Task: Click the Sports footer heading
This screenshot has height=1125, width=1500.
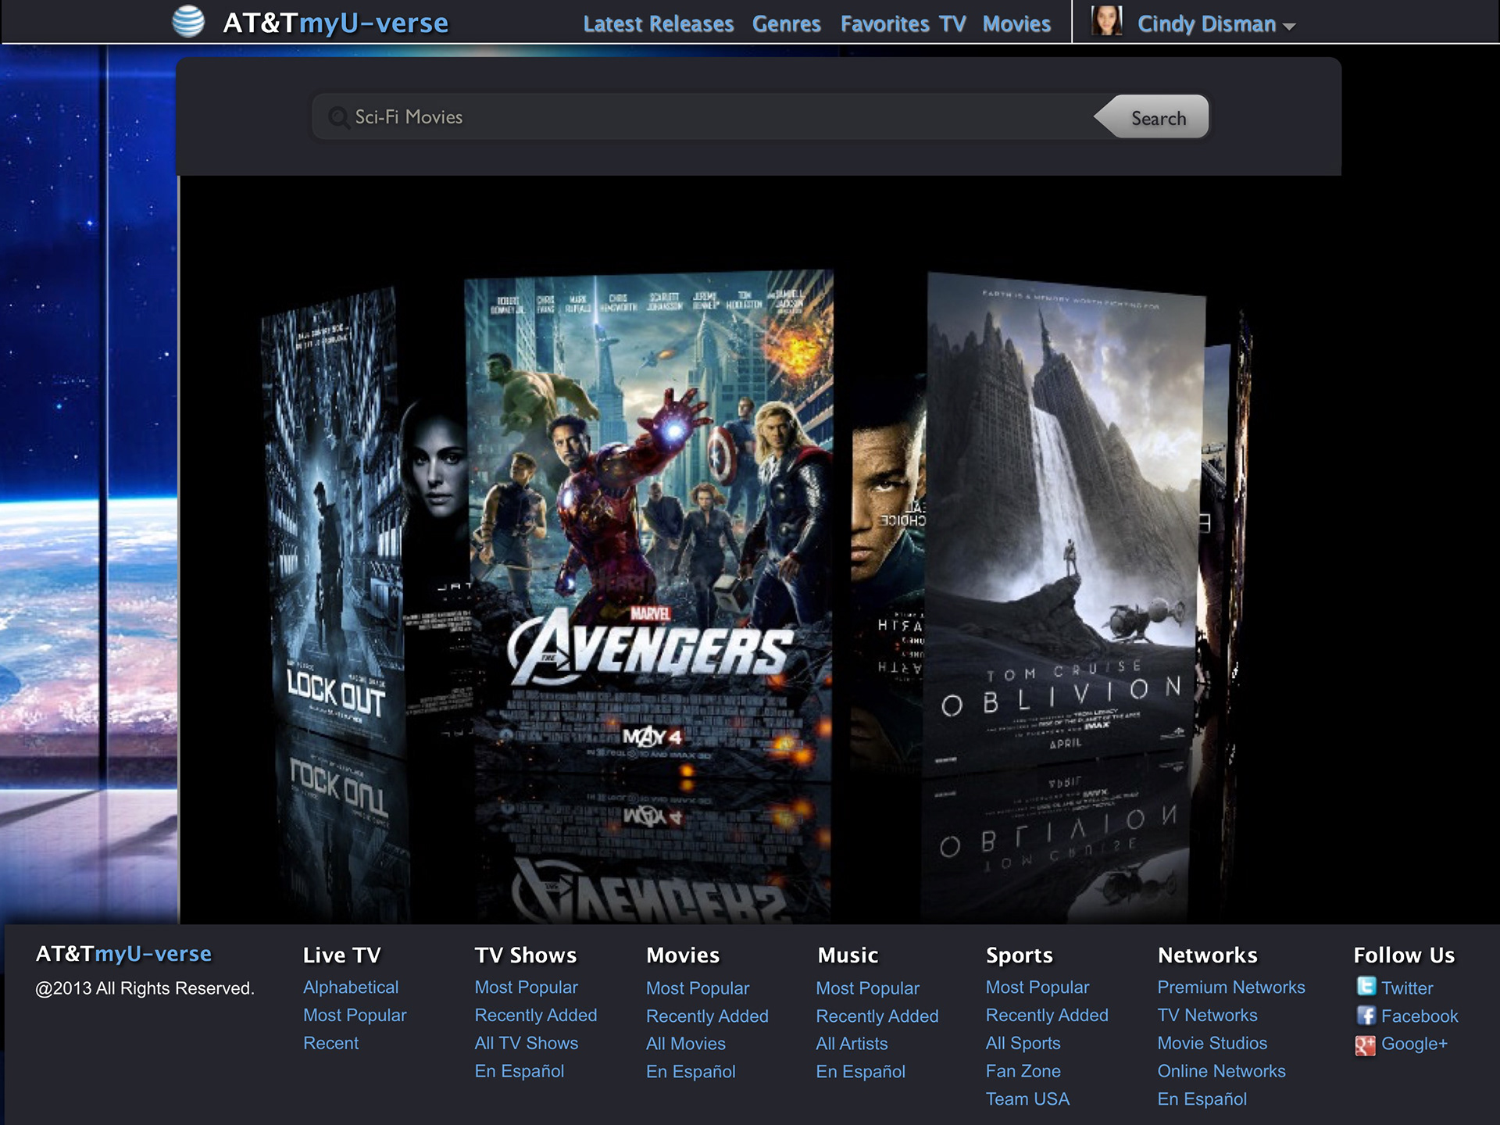Action: click(x=1019, y=955)
